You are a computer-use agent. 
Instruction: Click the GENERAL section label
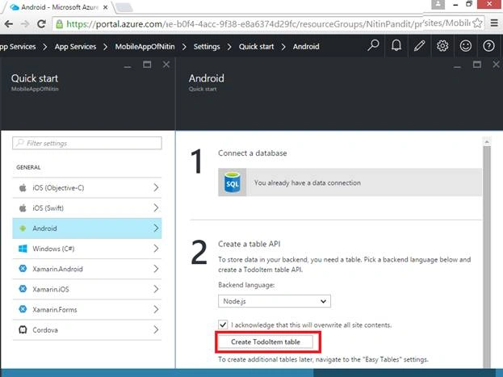coord(28,167)
